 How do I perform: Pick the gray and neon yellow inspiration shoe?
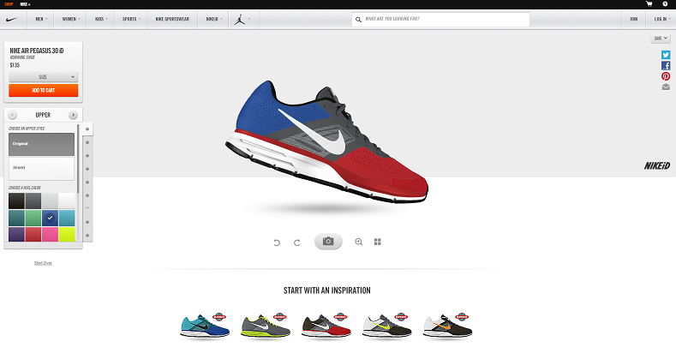pos(265,326)
